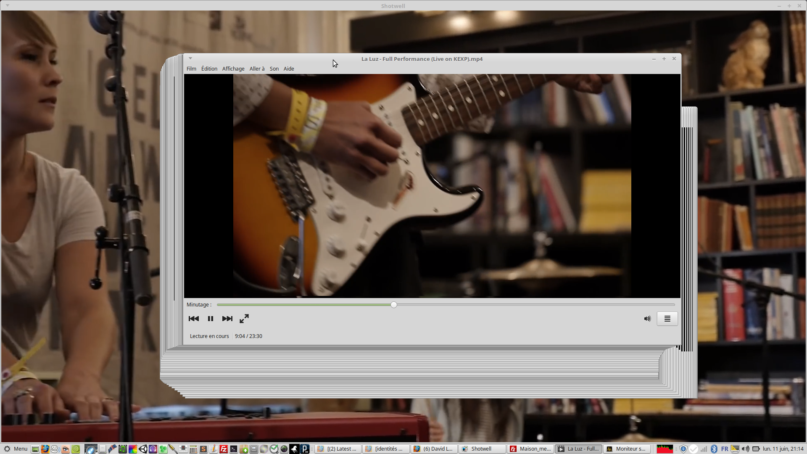Open the Film menu
Screen dimensions: 807x454
click(x=191, y=69)
